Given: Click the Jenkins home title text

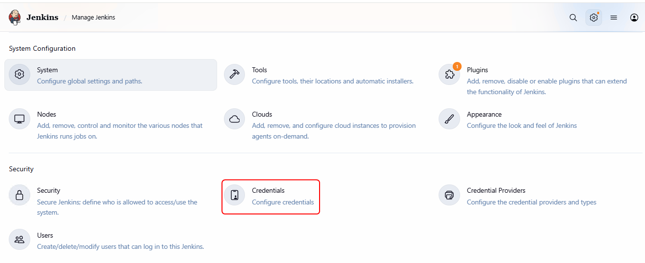Looking at the screenshot, I should [x=42, y=18].
